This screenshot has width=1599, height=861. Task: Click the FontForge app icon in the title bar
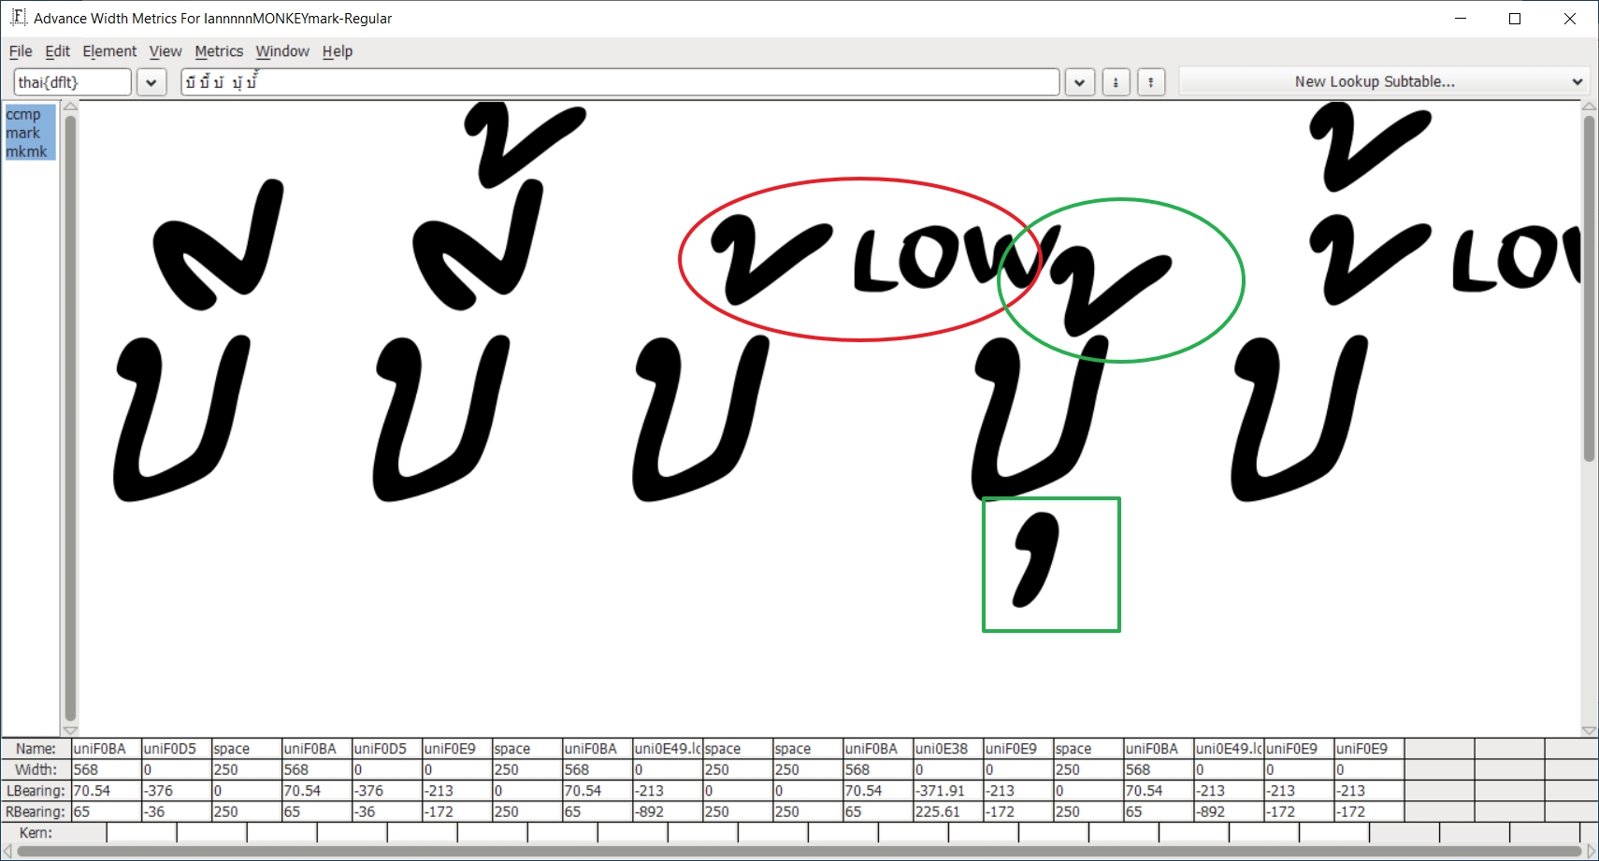18,18
